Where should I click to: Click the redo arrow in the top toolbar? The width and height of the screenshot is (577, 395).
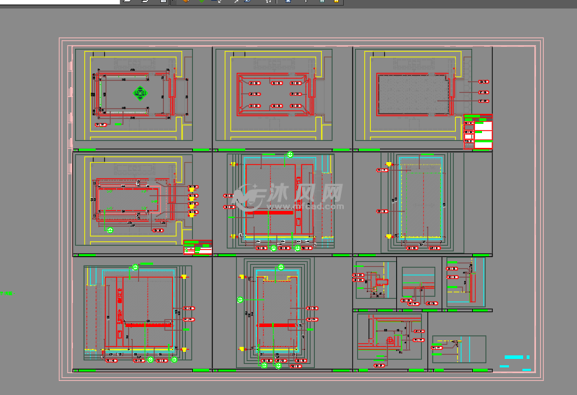coord(145,2)
